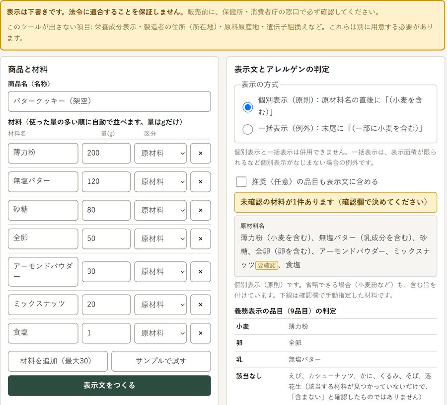Edit the 薄力粉 material name field

tap(43, 153)
